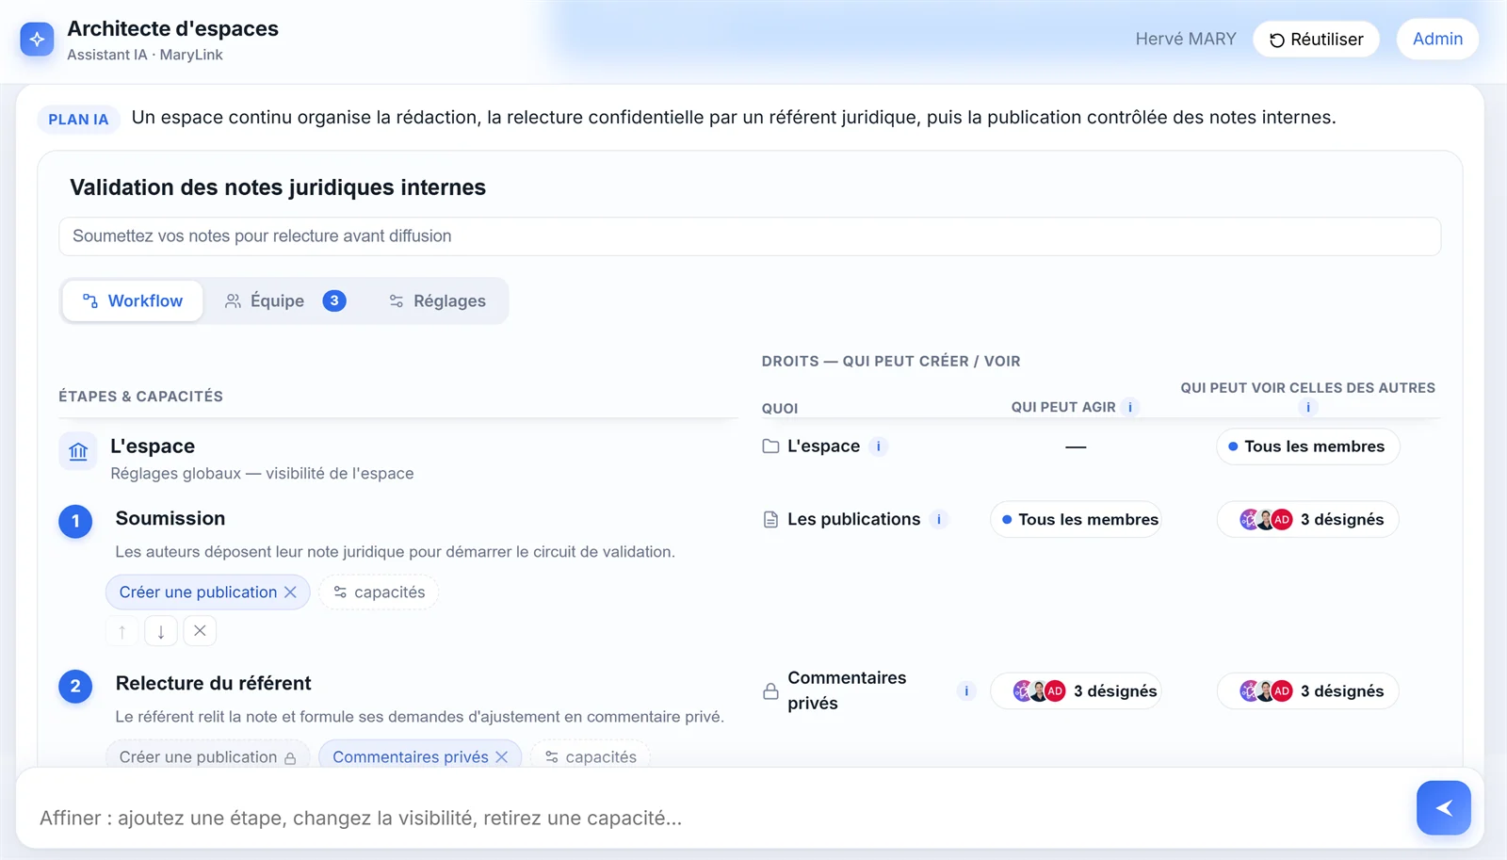Click step number 2 circle for Relecture
The height and width of the screenshot is (860, 1507).
pyautogui.click(x=75, y=686)
